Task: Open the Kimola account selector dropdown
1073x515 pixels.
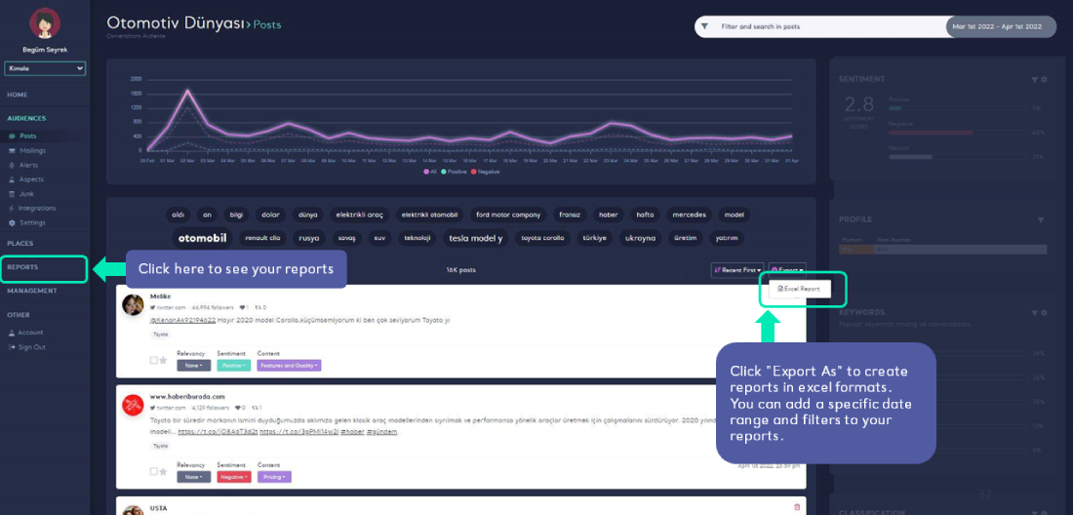Action: click(x=46, y=68)
